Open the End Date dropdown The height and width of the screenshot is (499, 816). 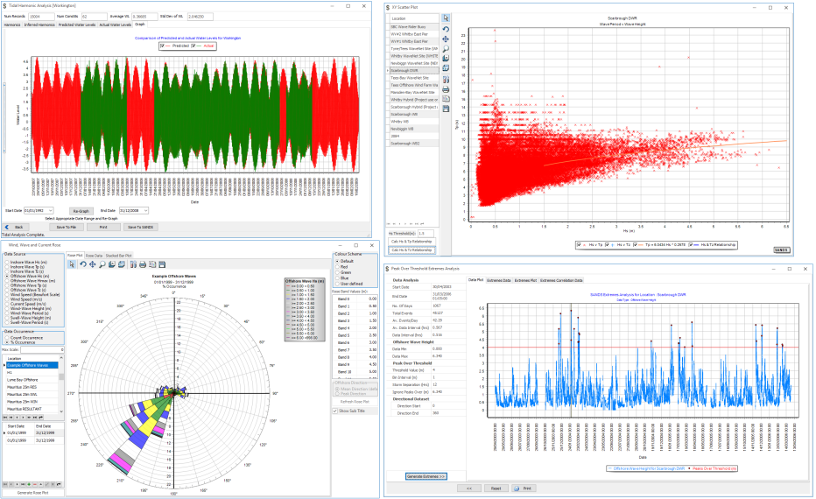click(147, 210)
